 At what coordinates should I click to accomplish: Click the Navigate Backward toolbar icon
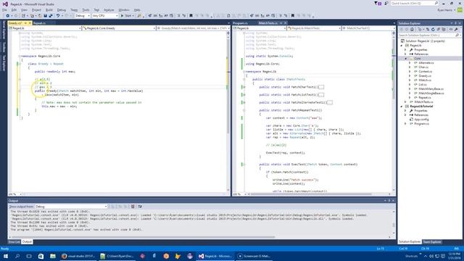coord(8,16)
